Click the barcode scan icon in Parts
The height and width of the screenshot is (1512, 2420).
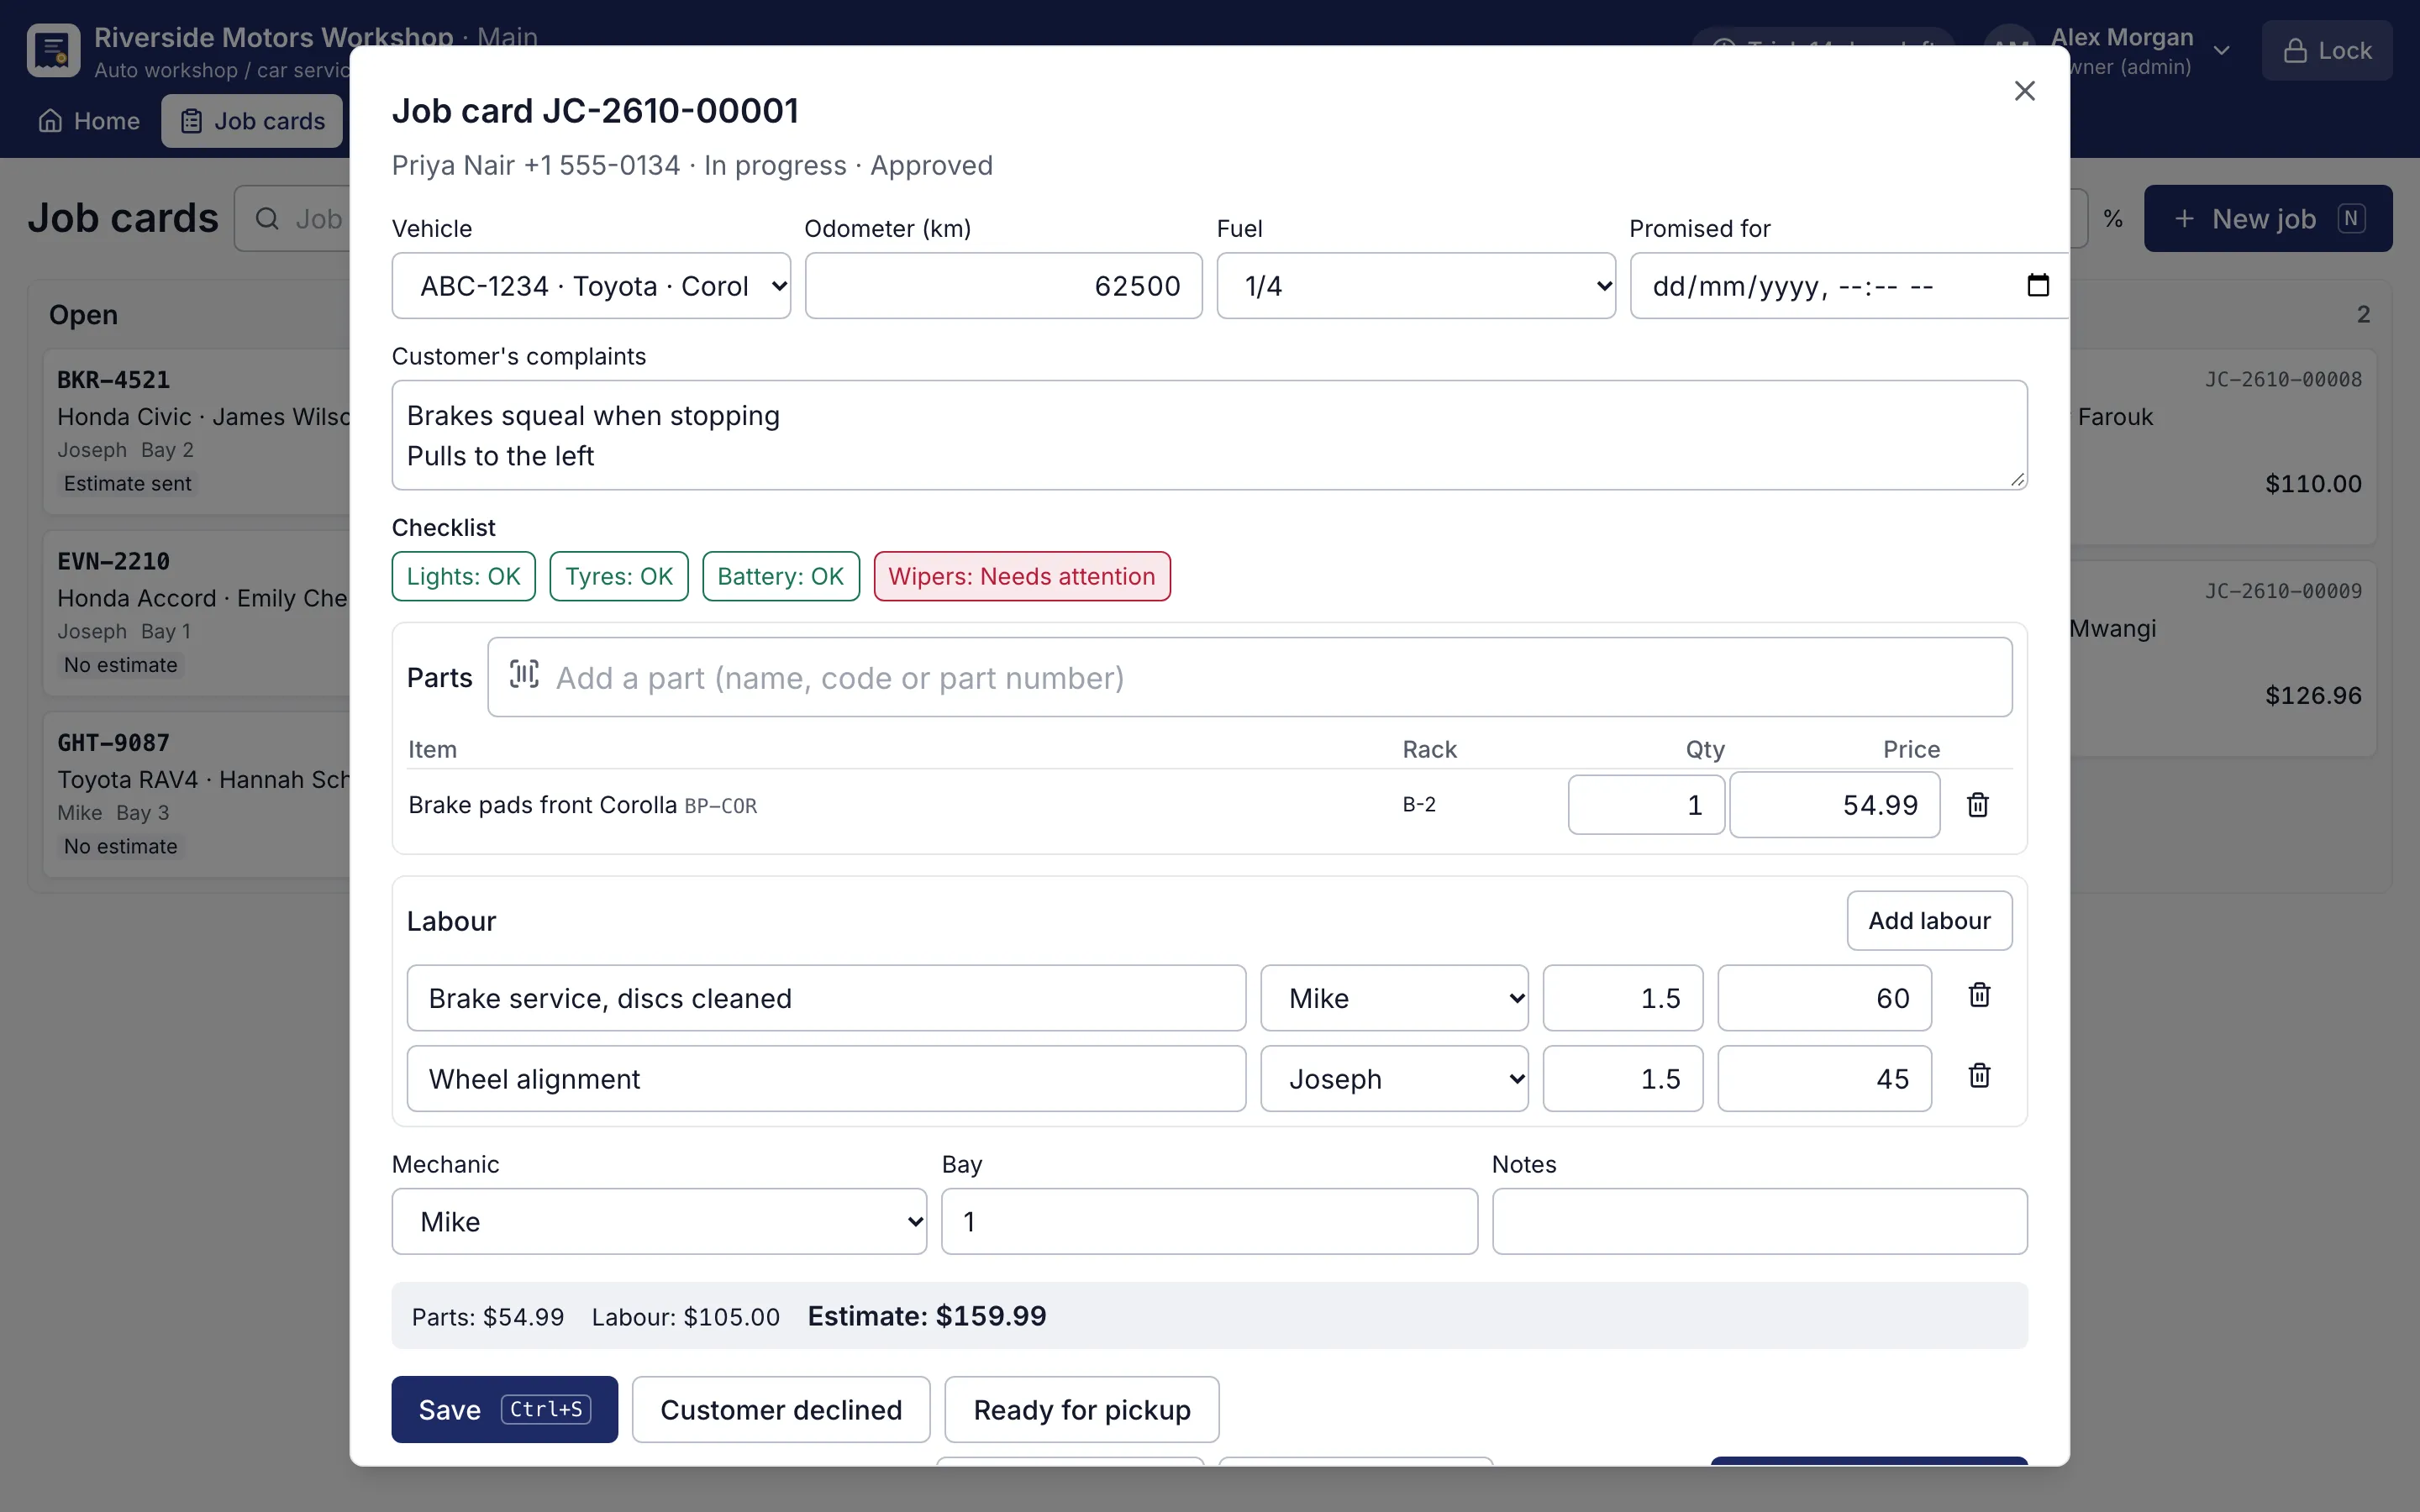[524, 675]
